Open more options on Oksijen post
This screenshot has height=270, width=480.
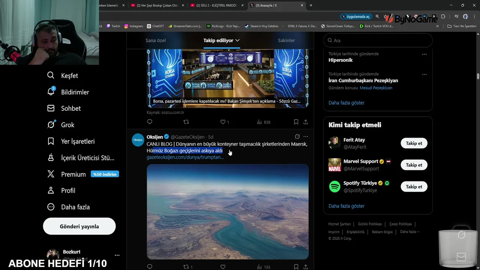[x=306, y=136]
